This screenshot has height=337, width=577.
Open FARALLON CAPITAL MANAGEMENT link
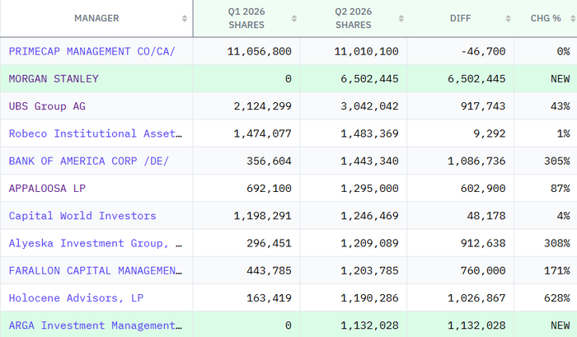[x=96, y=271]
